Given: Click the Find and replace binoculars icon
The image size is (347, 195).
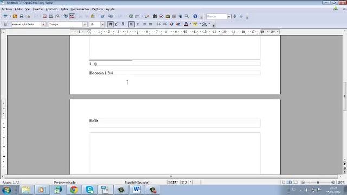Looking at the screenshot, I should coord(155,16).
